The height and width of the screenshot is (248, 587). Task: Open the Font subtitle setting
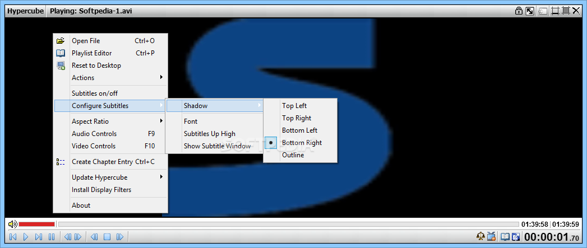pyautogui.click(x=214, y=121)
